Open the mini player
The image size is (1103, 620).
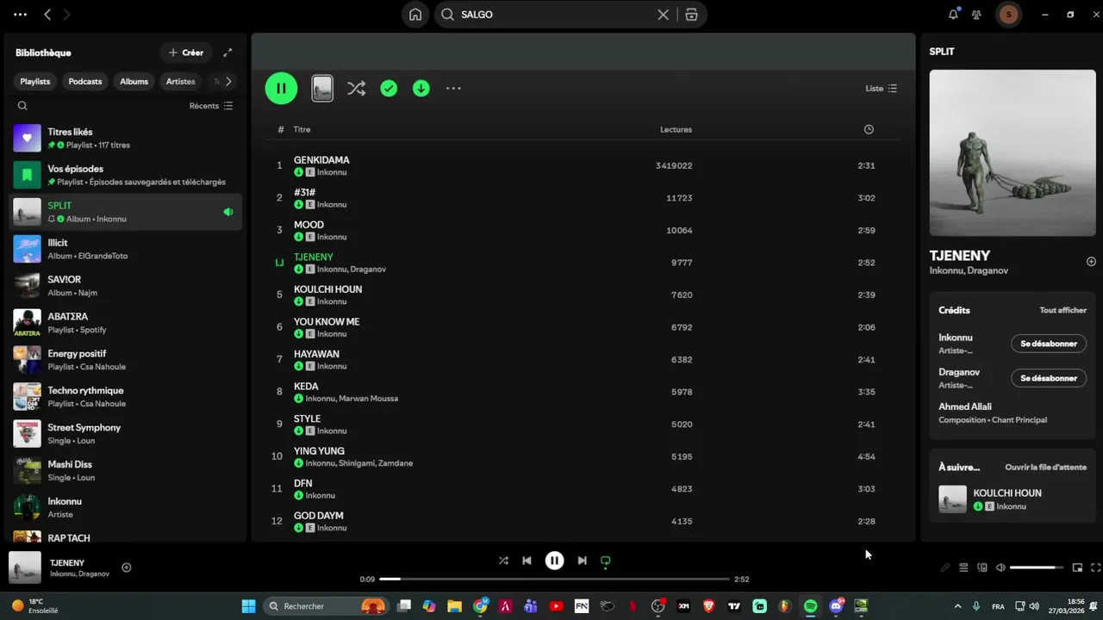pos(1077,567)
